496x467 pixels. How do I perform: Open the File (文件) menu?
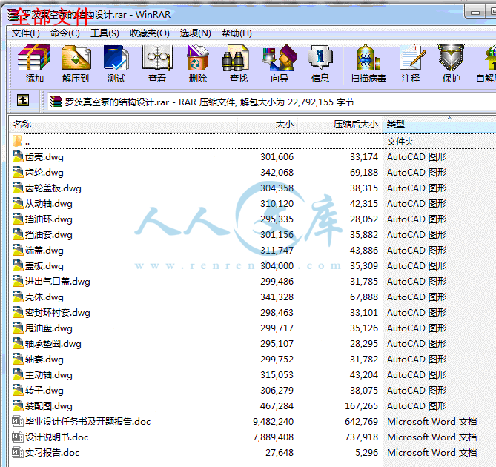pos(26,33)
